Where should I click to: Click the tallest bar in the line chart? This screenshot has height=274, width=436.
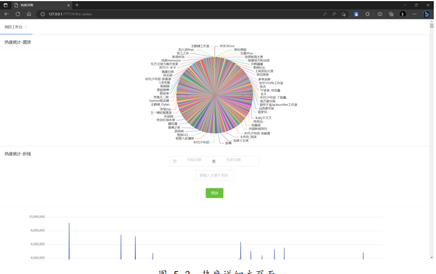[69, 241]
